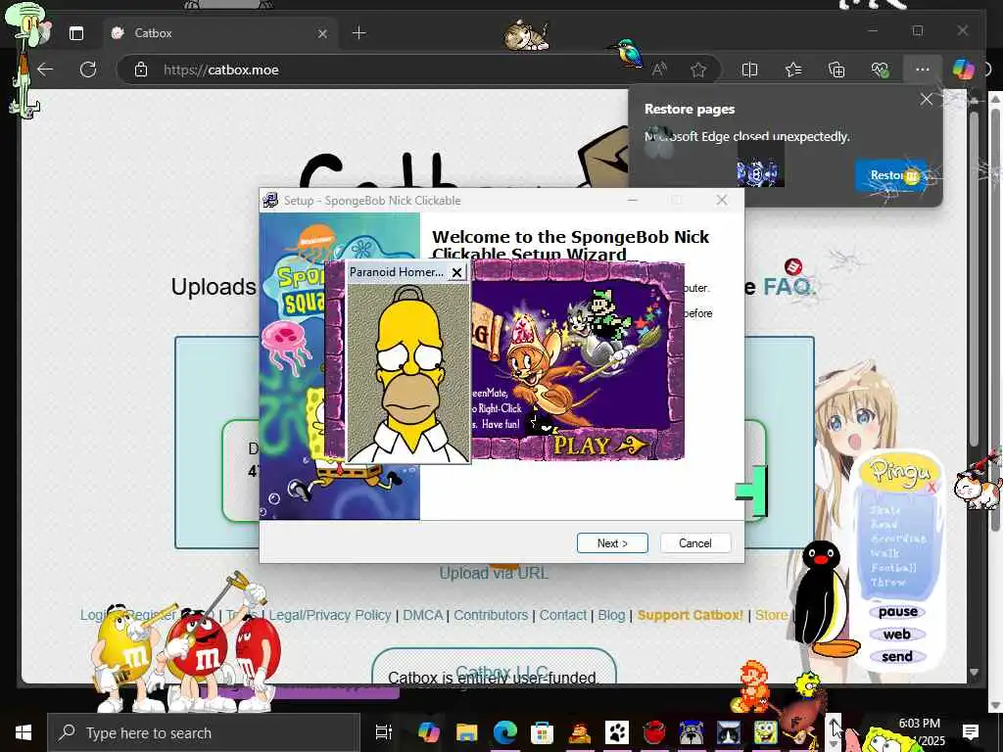The height and width of the screenshot is (752, 1003).
Task: Open the SpongeBob face taskbar app
Action: coord(765,732)
